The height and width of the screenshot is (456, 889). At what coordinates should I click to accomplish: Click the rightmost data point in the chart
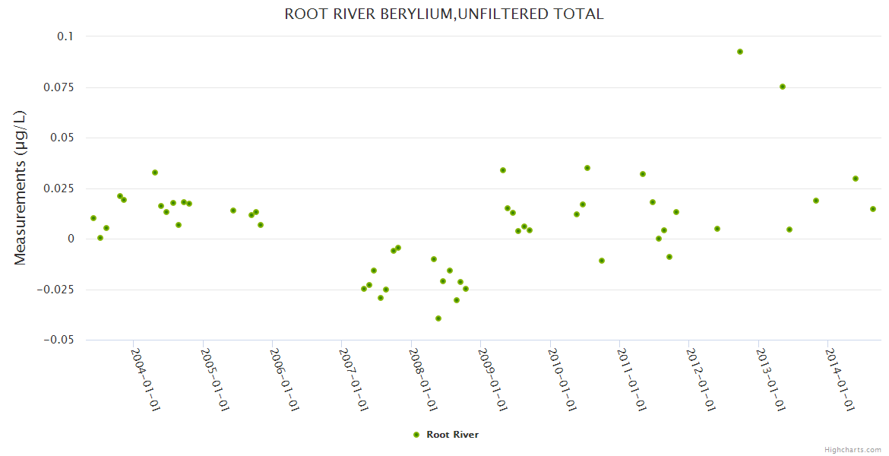point(873,209)
